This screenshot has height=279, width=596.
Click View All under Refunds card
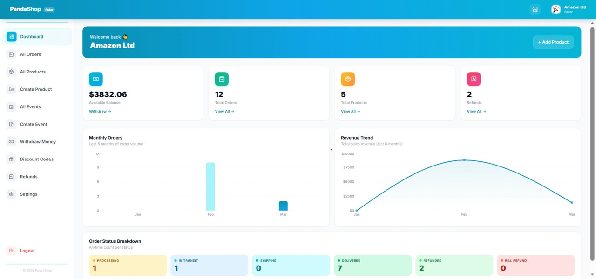(x=476, y=112)
